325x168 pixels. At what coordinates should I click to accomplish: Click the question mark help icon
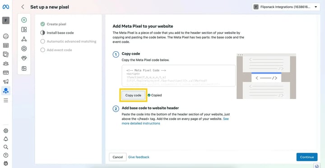coord(6,155)
